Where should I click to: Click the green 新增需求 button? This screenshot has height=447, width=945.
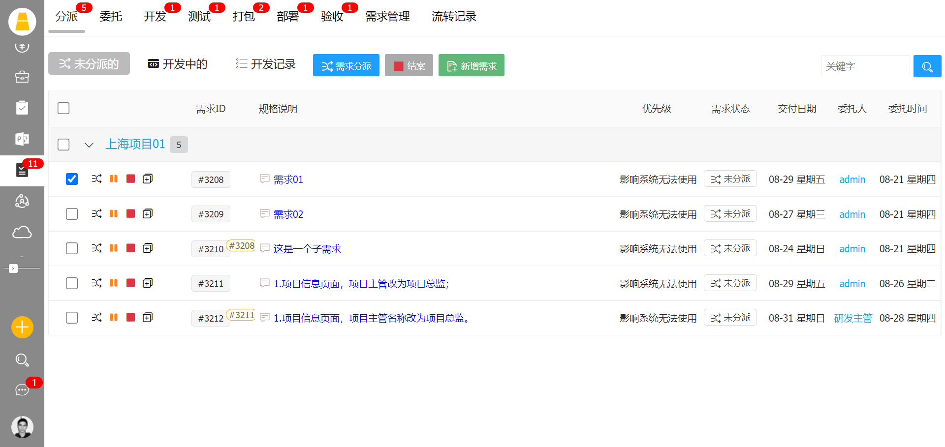(471, 65)
